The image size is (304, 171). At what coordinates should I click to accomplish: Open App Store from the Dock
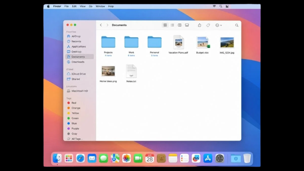[x=207, y=158]
